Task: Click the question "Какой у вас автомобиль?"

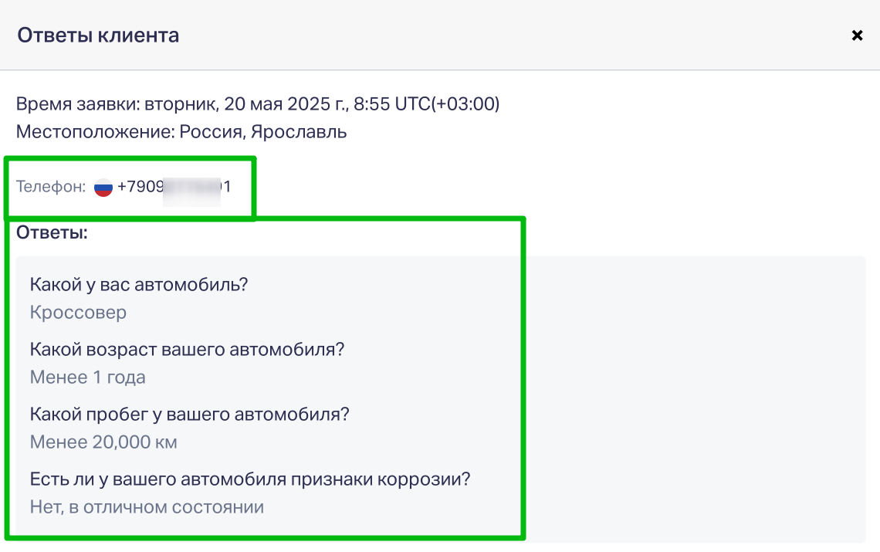Action: tap(139, 285)
